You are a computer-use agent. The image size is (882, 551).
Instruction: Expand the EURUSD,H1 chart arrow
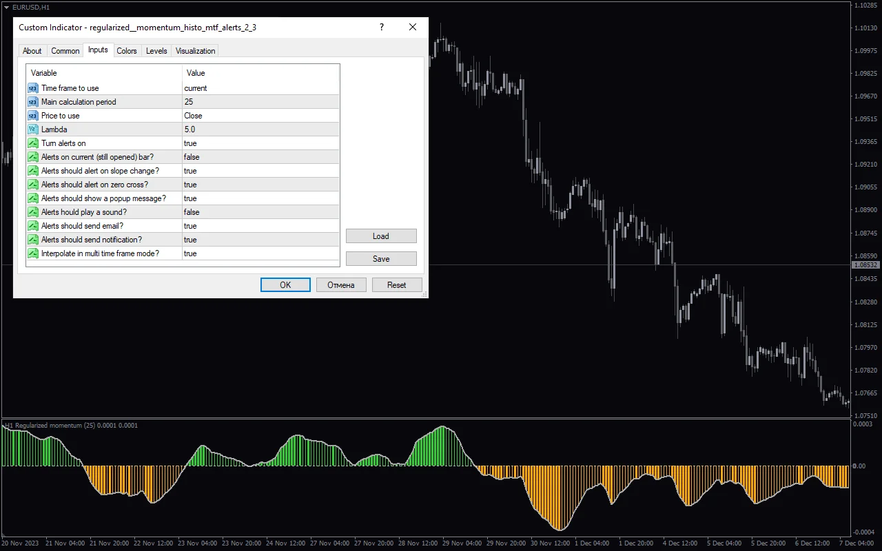coord(6,7)
